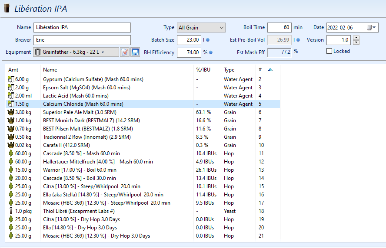Image resolution: width=386 pixels, height=248 pixels.
Task: Click the 13.4 IBUs value
Action: click(206, 178)
